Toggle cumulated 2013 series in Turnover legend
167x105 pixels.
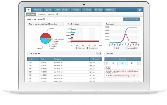click(131, 48)
